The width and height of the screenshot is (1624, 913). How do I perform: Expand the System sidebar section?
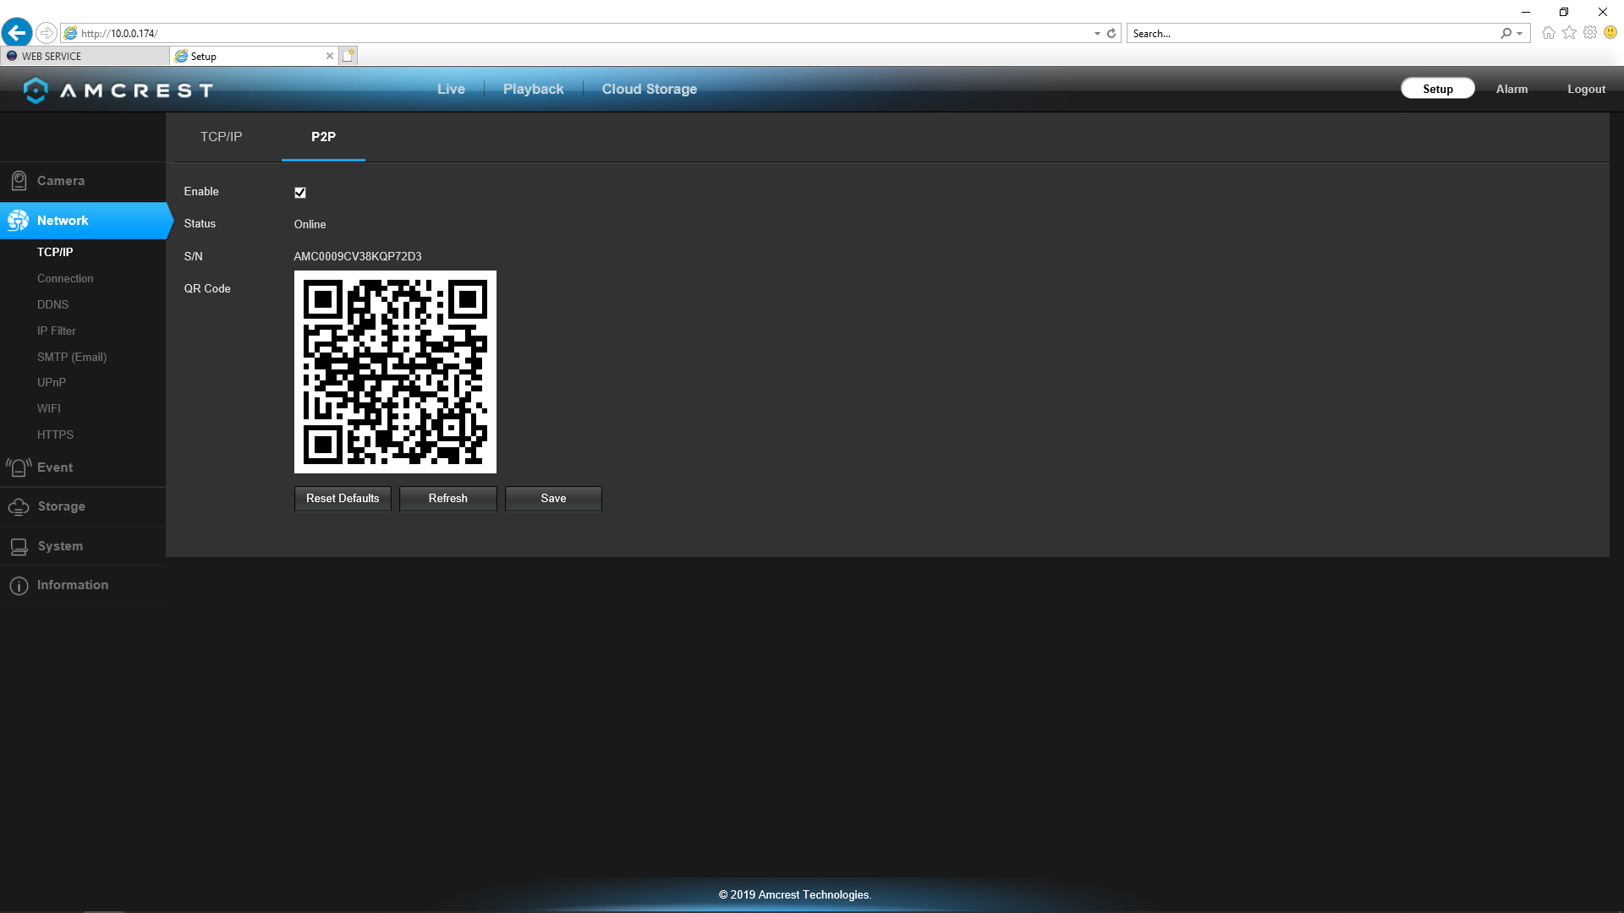(83, 546)
